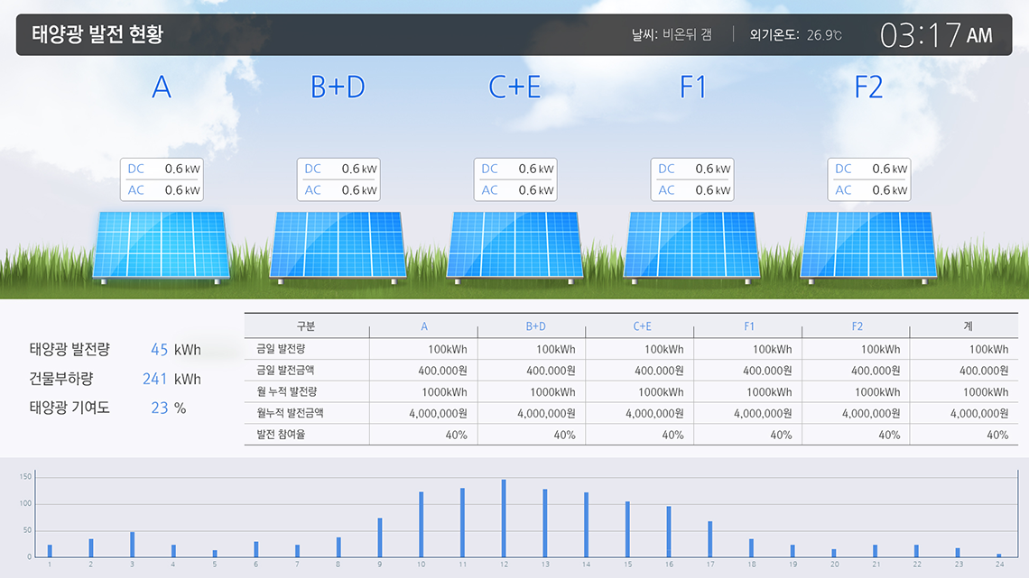Click the 월 누적 발전량 row label
Viewport: 1029px width, 578px height.
click(x=287, y=392)
